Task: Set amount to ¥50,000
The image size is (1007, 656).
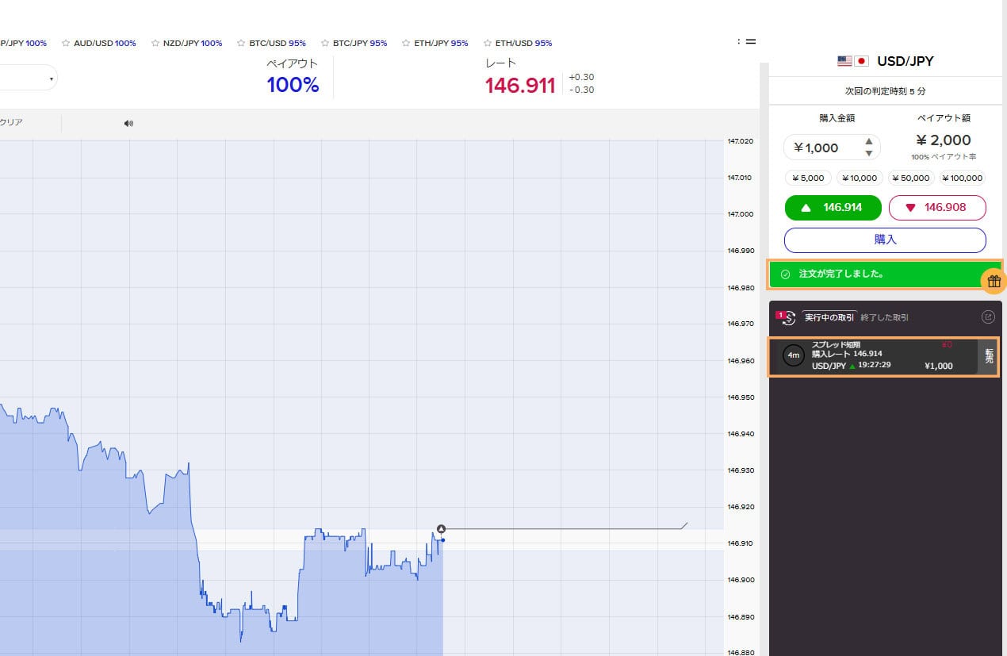Action: [910, 178]
